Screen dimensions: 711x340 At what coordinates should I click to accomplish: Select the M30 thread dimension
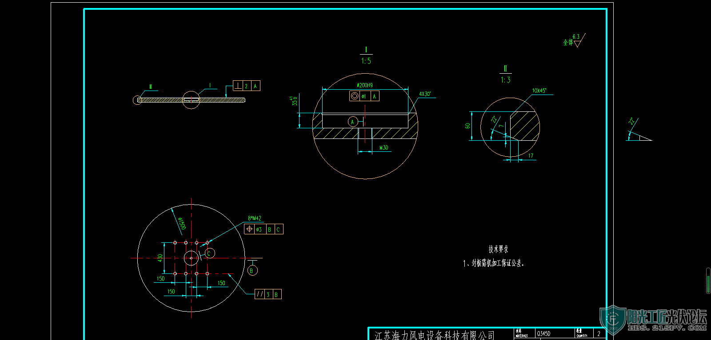384,148
